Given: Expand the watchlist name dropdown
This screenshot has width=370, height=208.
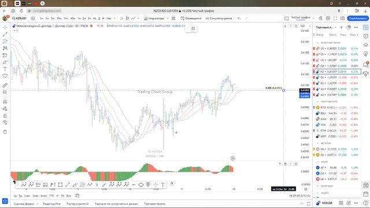Looking at the screenshot, I should pyautogui.click(x=335, y=27).
